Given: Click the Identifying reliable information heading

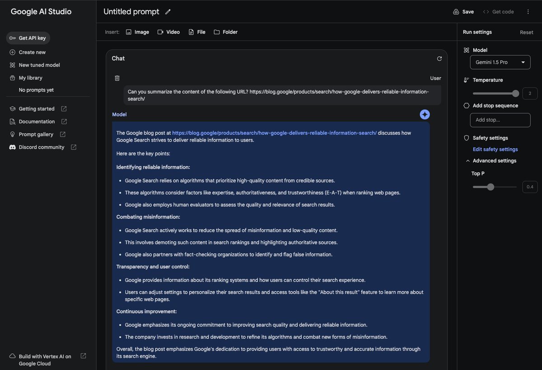Looking at the screenshot, I should point(153,167).
